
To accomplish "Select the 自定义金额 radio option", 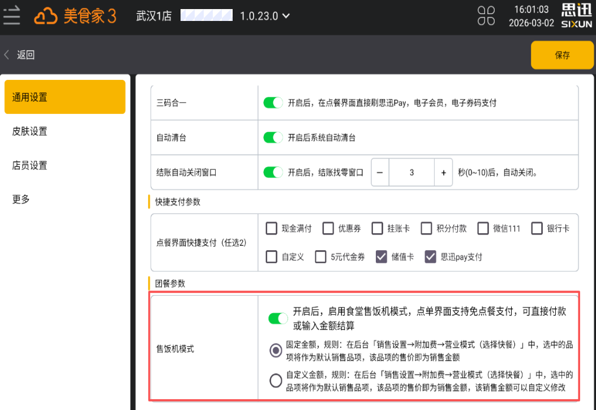I will 276,381.
